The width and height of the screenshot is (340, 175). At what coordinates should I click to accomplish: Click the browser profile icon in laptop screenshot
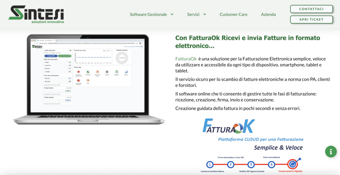(140, 43)
